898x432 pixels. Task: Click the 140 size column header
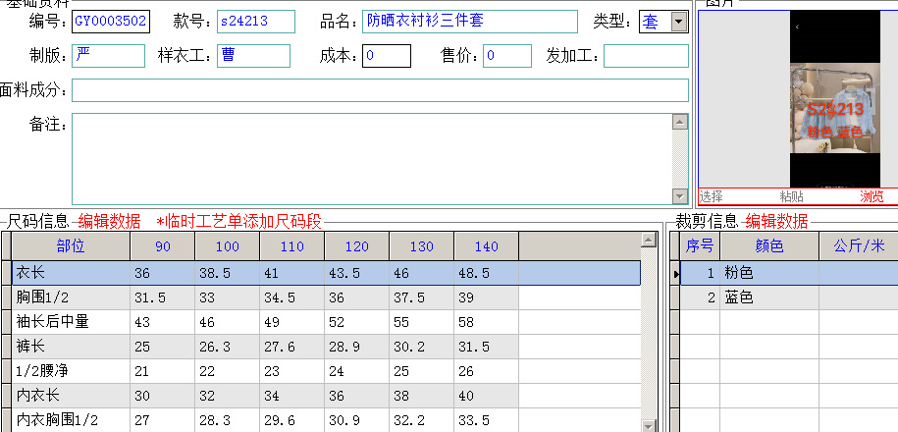coord(486,246)
